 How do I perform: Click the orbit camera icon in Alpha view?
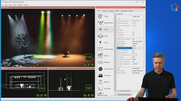click(85, 65)
